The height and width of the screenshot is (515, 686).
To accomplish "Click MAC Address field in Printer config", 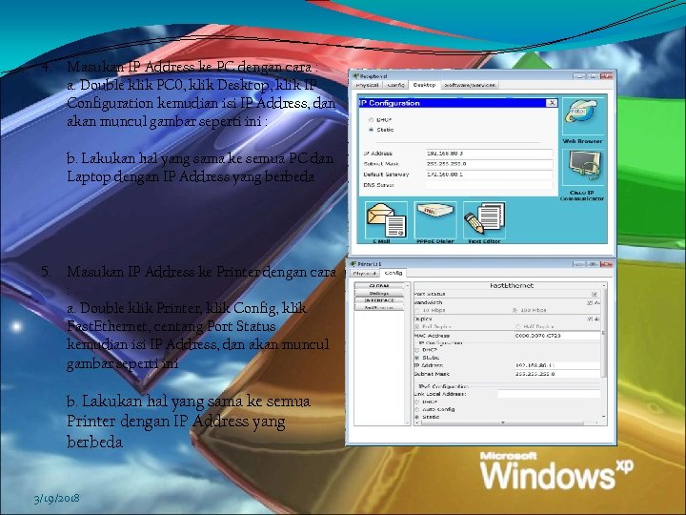I will (557, 336).
